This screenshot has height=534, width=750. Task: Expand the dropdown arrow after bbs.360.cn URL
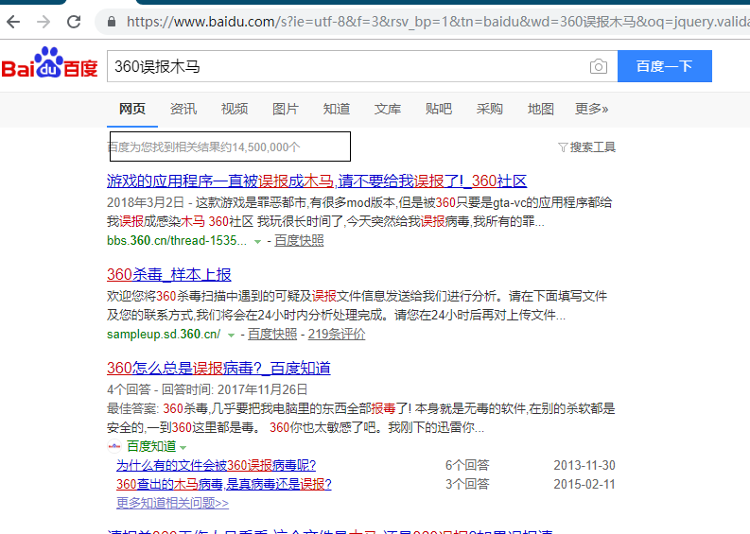tap(257, 241)
